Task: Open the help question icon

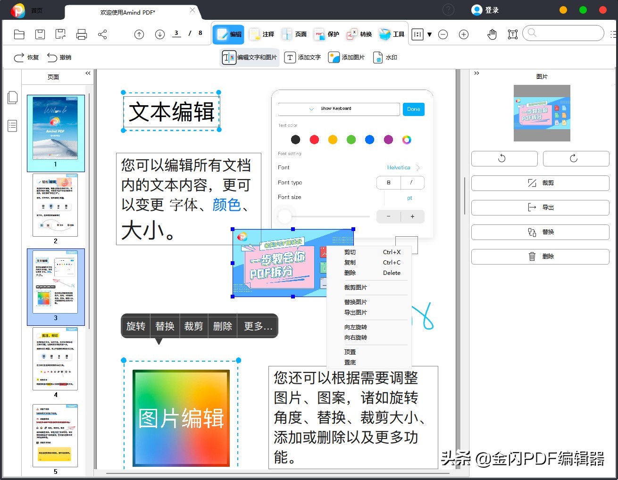Action: (448, 9)
